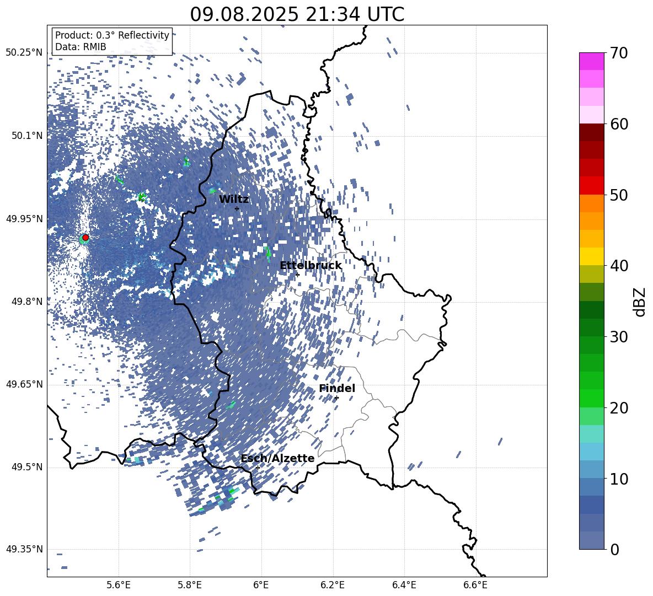Click the red radar location dot
The image size is (653, 596).
pos(85,238)
